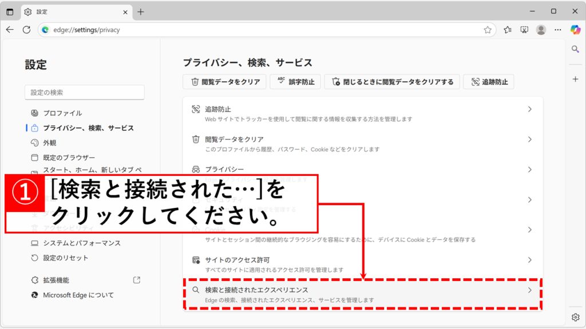Screen dimensions: 586x329
Task: Go back with the browser back arrow
Action: click(10, 30)
